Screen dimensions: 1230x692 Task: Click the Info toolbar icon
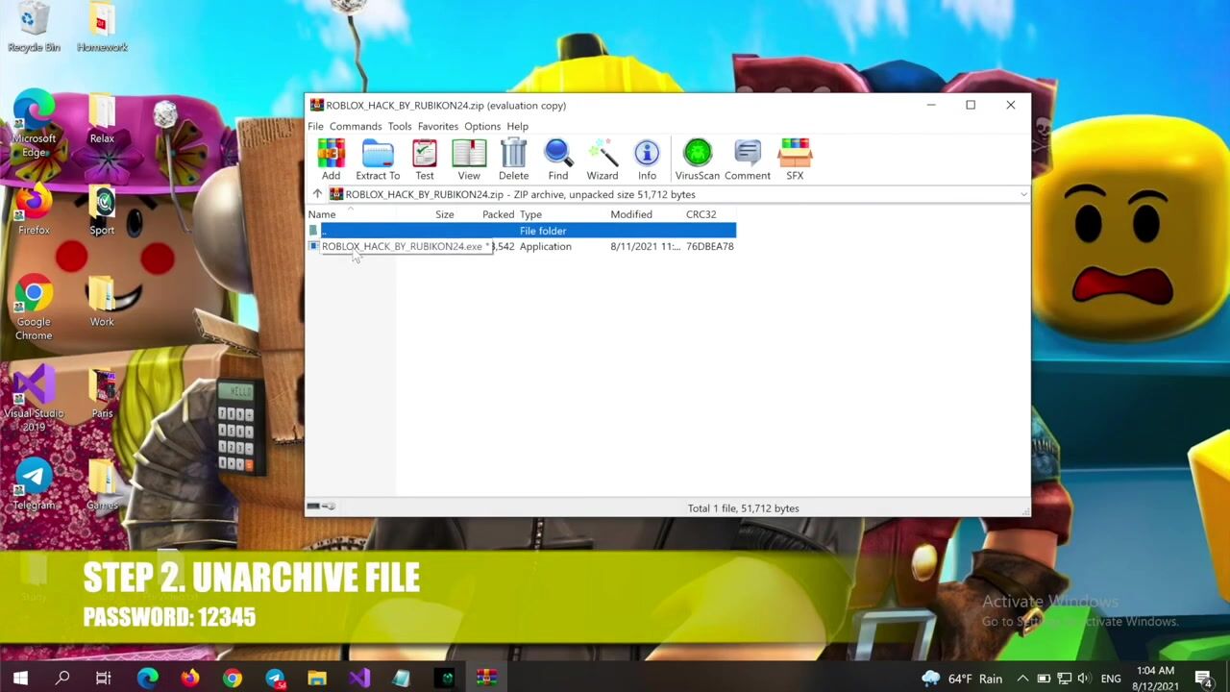point(647,160)
